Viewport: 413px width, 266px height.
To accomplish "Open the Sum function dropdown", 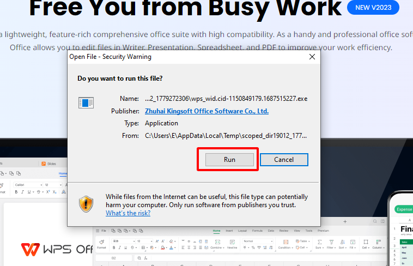I will coord(319,244).
